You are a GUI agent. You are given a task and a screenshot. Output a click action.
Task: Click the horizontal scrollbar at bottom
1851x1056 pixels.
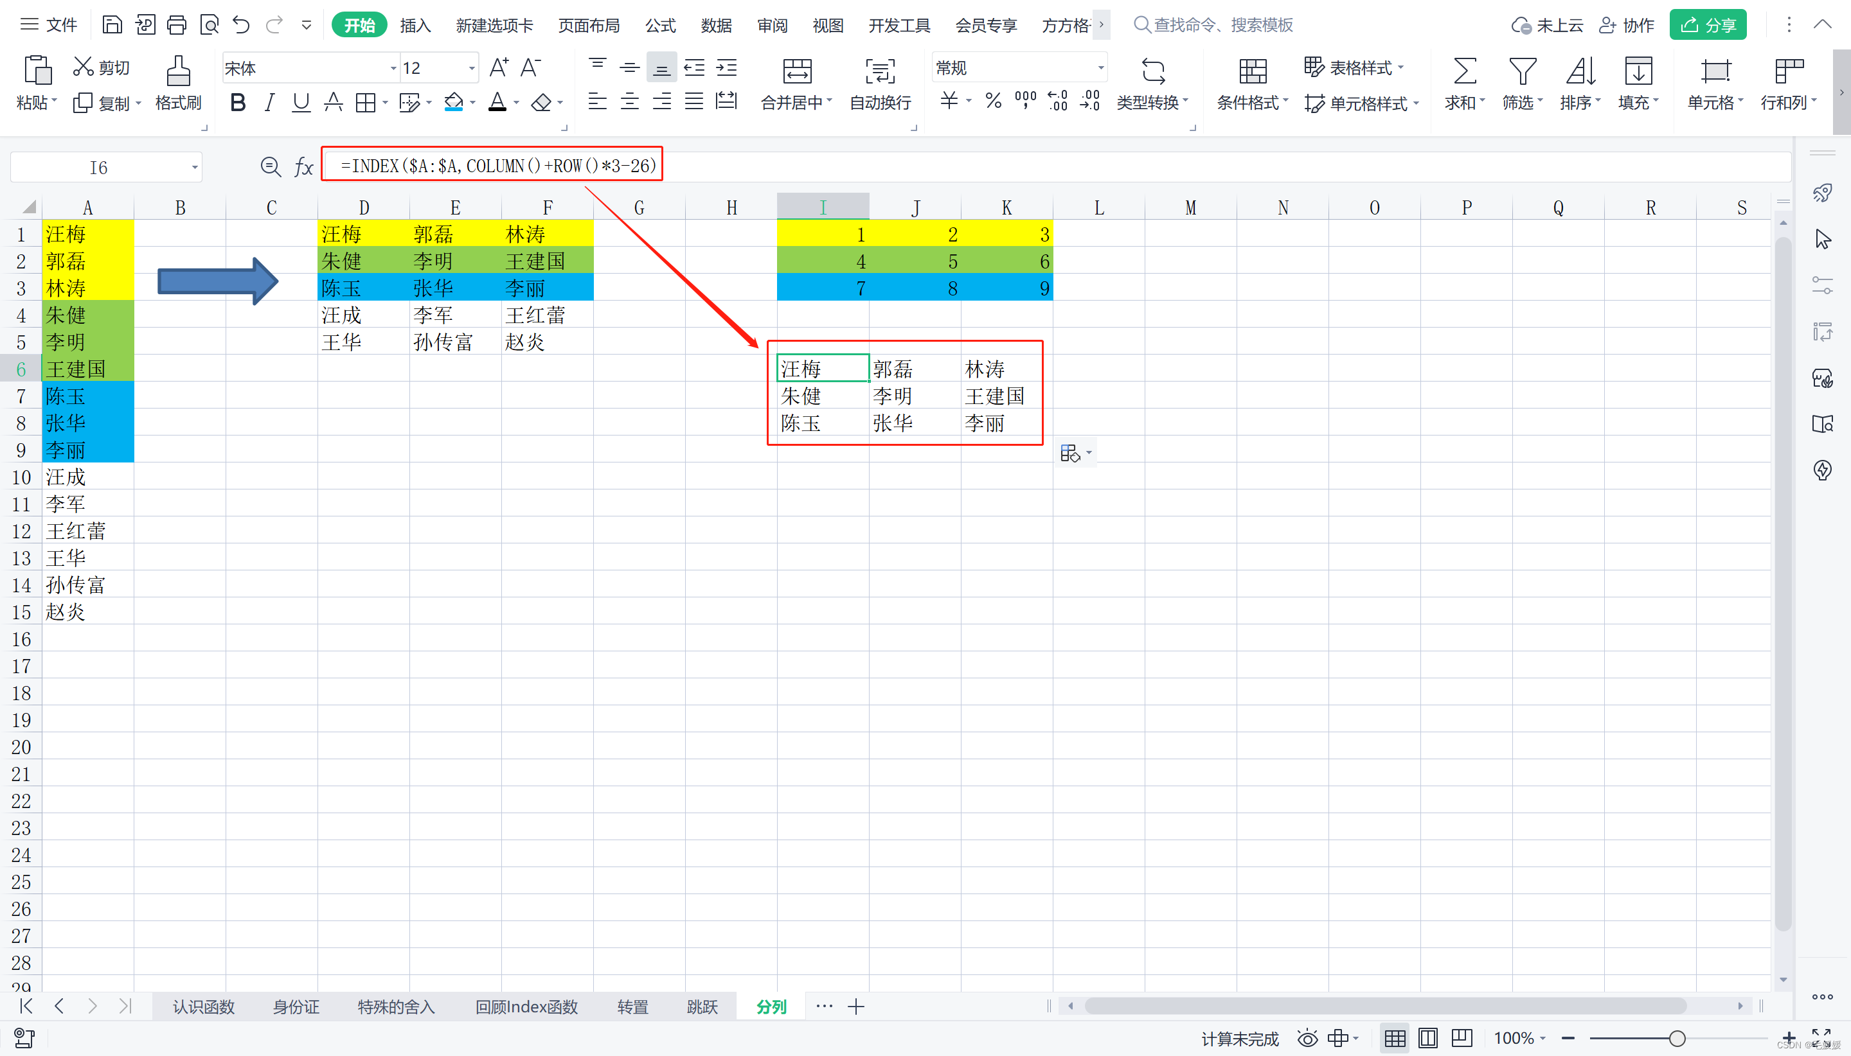(1385, 1006)
